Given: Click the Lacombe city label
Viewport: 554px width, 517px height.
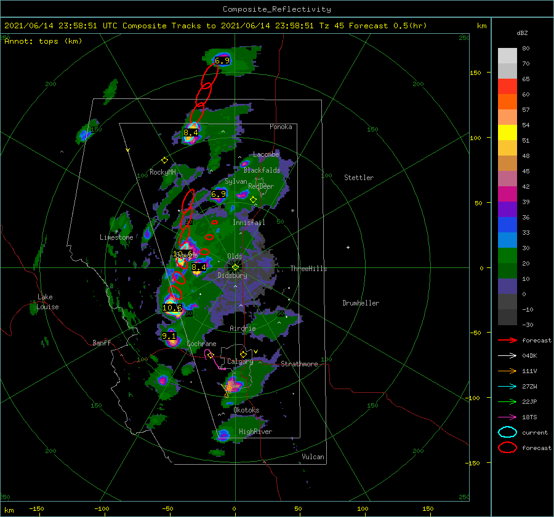Looking at the screenshot, I should coord(266,154).
